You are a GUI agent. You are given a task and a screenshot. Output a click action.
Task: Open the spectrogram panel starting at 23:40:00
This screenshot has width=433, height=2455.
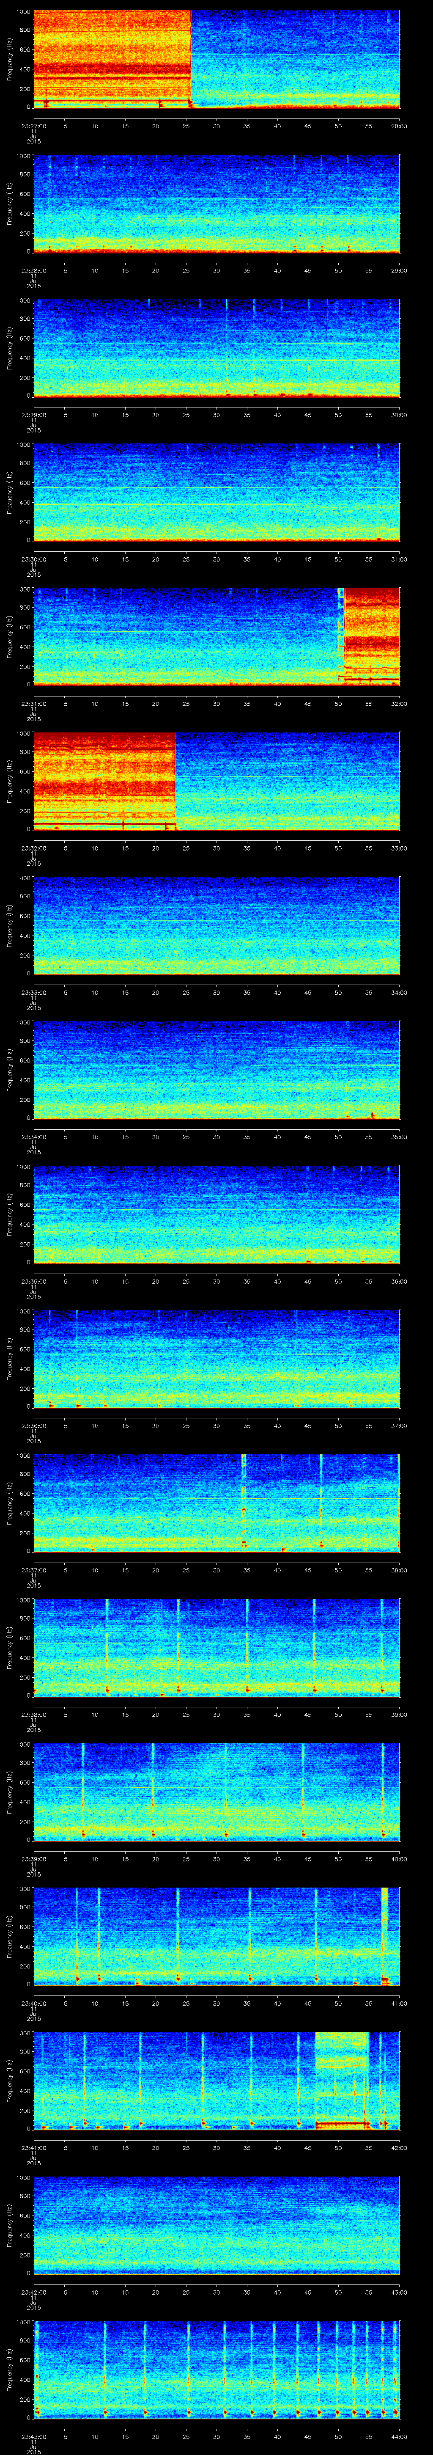(x=216, y=1937)
